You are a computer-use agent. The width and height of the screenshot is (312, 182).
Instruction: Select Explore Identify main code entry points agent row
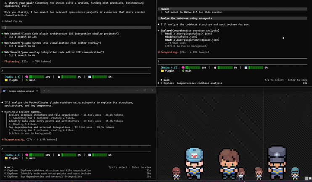coord(78,174)
